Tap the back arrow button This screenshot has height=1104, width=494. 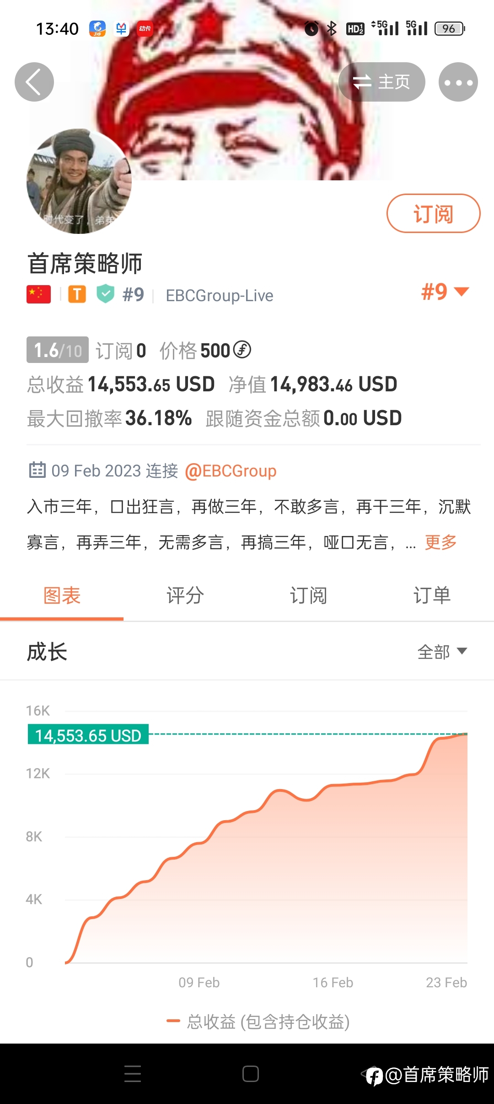click(x=34, y=82)
